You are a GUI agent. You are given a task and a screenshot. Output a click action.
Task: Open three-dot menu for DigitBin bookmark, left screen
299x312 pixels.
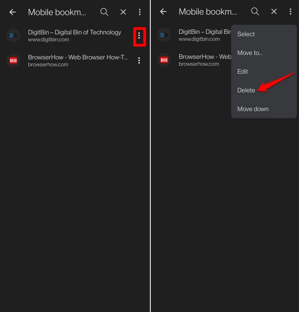139,36
